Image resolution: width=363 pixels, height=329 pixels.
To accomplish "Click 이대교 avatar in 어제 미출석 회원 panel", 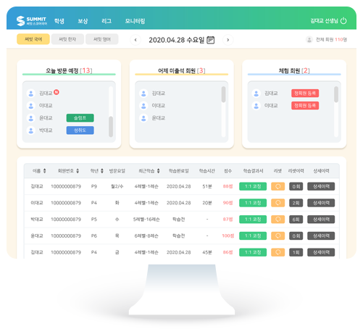I will point(143,106).
